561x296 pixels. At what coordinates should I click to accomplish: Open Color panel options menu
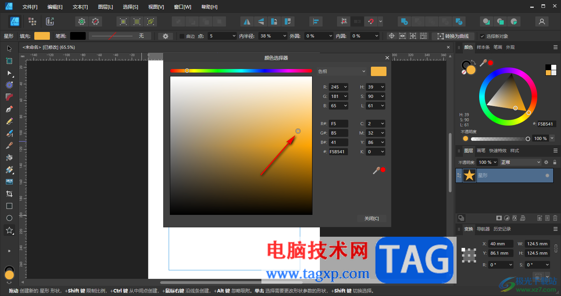pyautogui.click(x=556, y=47)
